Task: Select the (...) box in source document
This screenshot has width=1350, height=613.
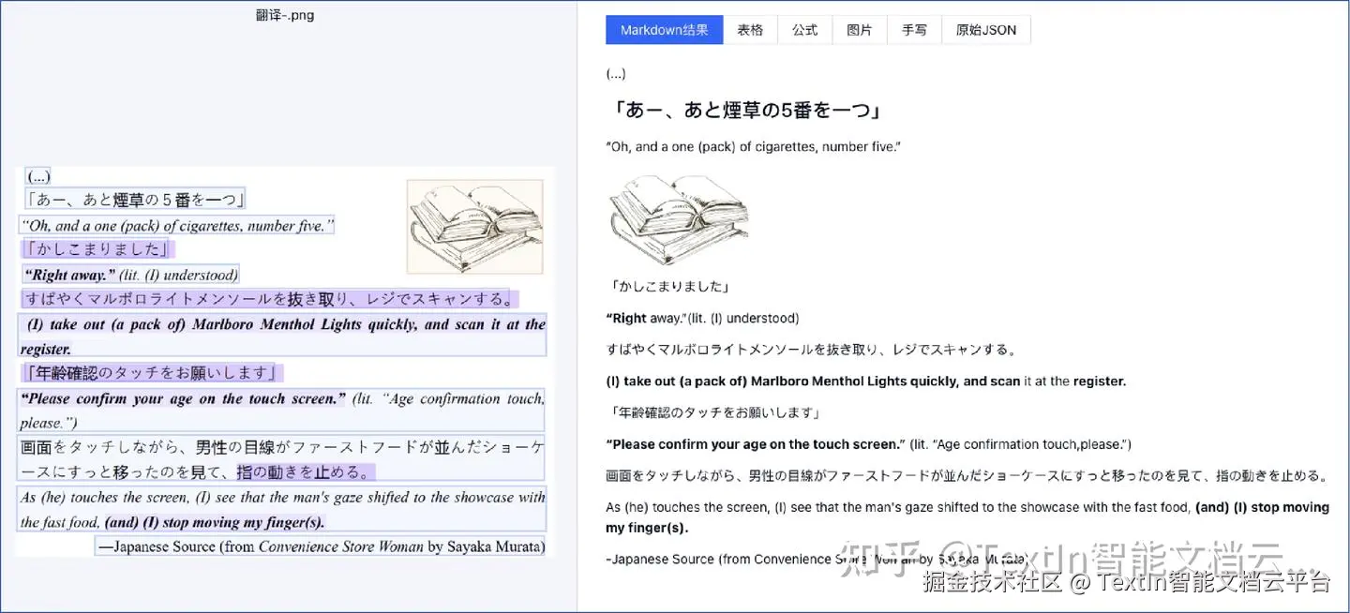Action: pyautogui.click(x=38, y=175)
